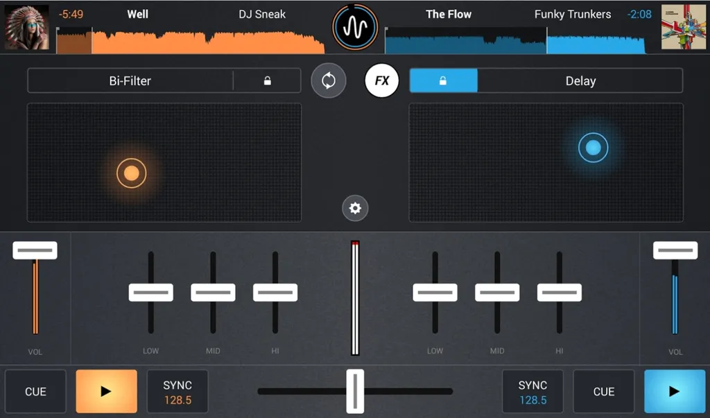Image resolution: width=710 pixels, height=418 pixels.
Task: Play the right blue deck
Action: [675, 391]
